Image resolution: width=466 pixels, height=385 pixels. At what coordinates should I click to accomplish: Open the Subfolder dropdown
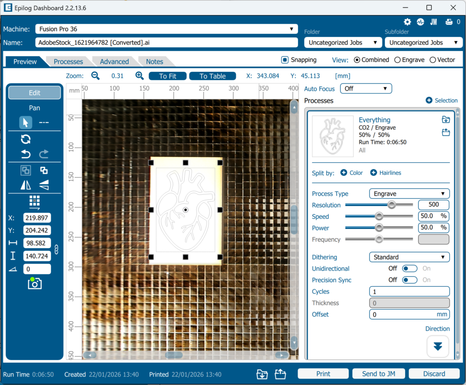point(423,42)
